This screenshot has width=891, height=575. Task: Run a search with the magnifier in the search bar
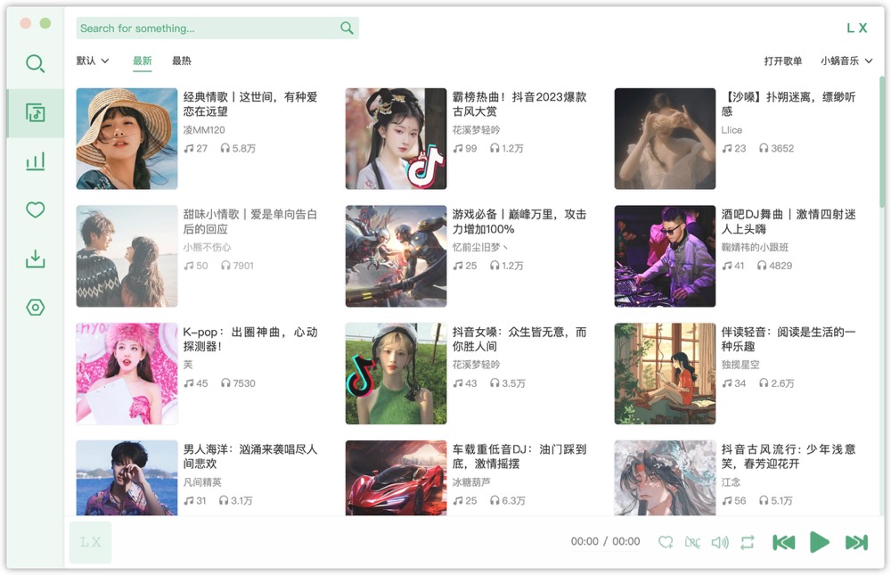pyautogui.click(x=347, y=28)
